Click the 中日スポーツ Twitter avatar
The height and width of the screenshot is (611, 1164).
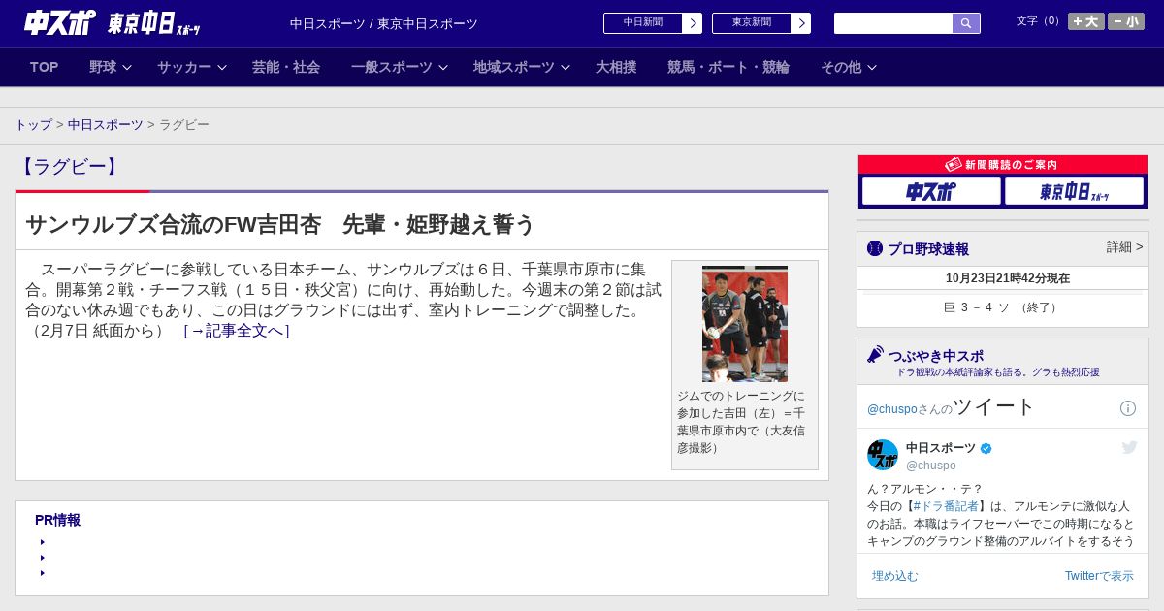click(x=883, y=455)
